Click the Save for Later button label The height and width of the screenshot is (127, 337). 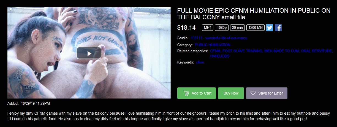pyautogui.click(x=271, y=93)
